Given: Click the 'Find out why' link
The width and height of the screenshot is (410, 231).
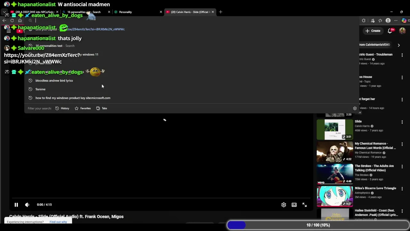Looking at the screenshot, I should [58, 222].
